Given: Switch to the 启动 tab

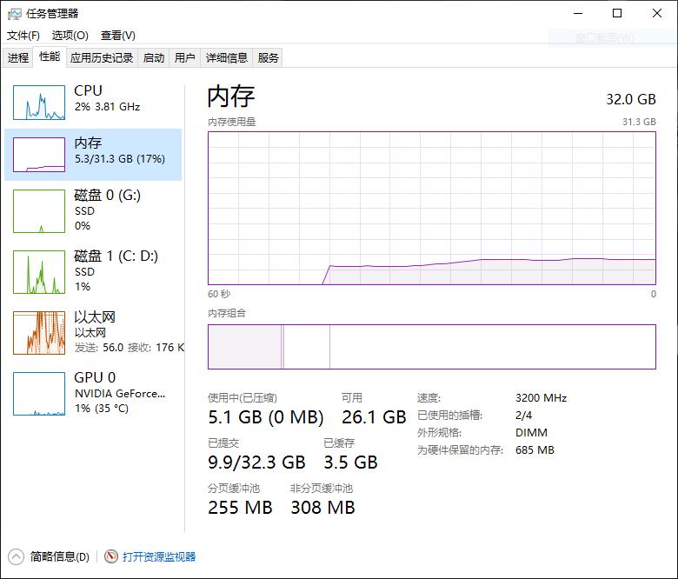Looking at the screenshot, I should (154, 58).
